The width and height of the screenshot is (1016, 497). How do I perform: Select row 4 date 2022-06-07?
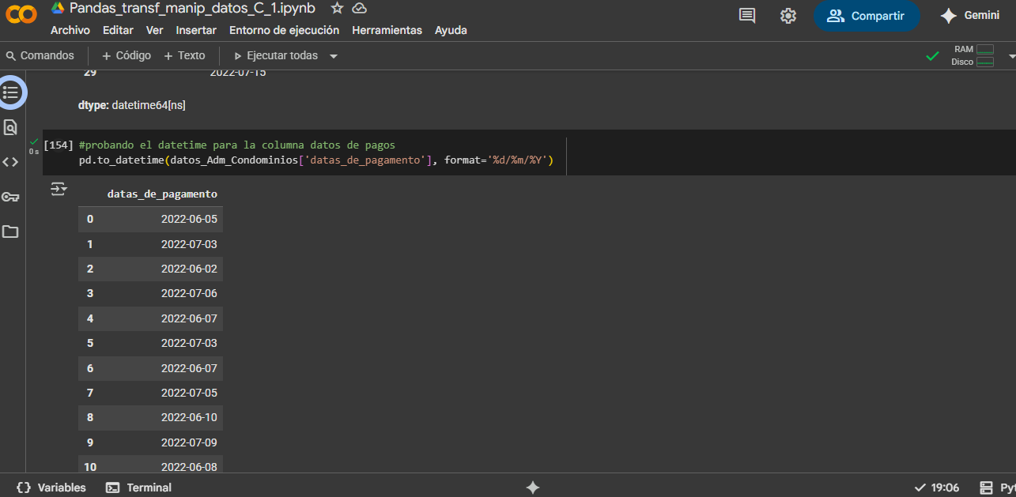(x=189, y=318)
